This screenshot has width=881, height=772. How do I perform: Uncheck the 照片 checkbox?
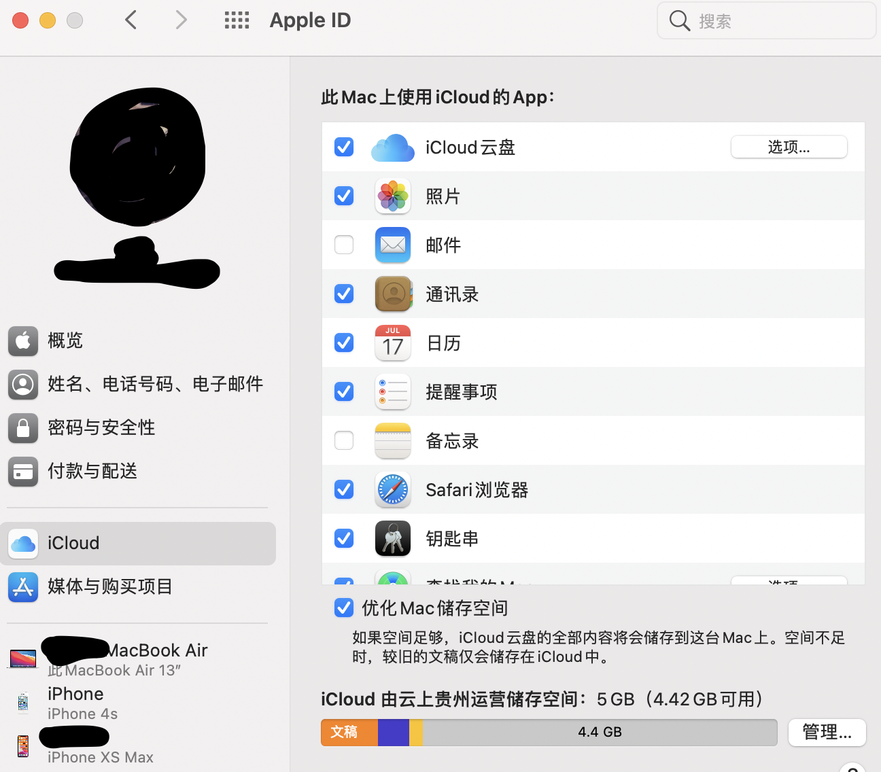pos(344,196)
